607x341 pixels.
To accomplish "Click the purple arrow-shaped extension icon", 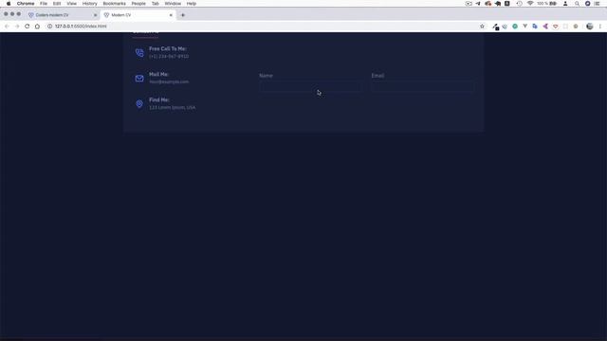I will click(x=545, y=27).
